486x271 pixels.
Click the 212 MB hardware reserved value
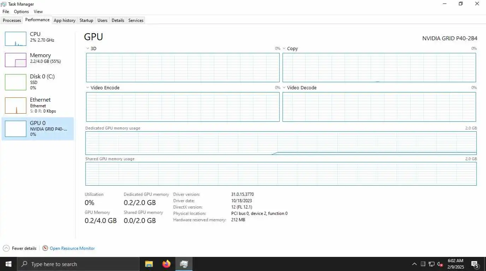click(x=238, y=220)
